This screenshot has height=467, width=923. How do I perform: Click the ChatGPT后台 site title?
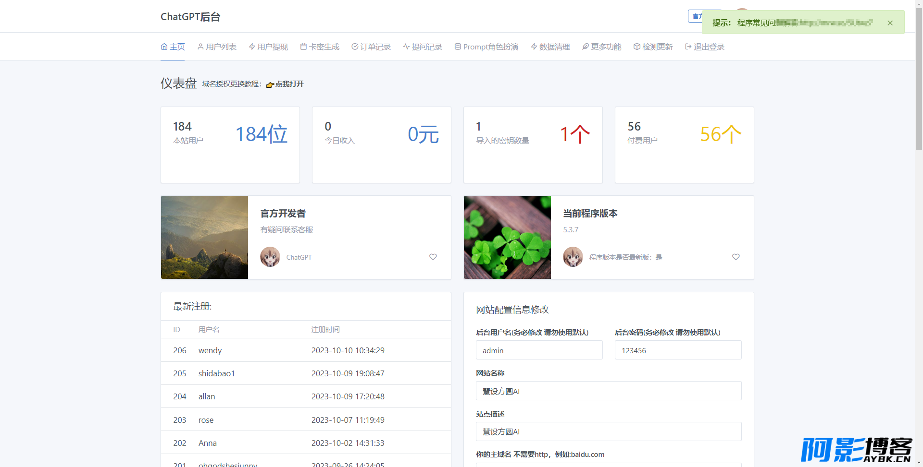(x=190, y=17)
